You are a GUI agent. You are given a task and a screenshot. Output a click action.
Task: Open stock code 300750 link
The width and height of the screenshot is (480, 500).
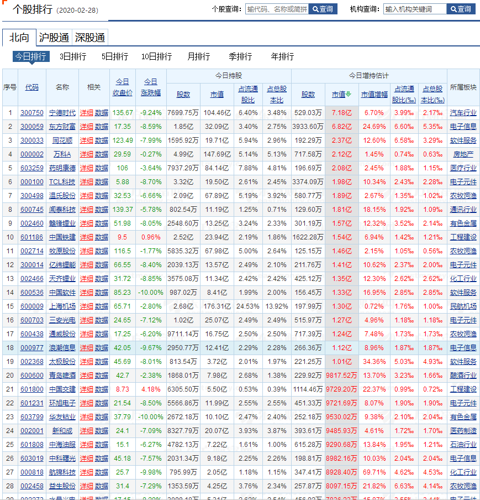tap(32, 113)
